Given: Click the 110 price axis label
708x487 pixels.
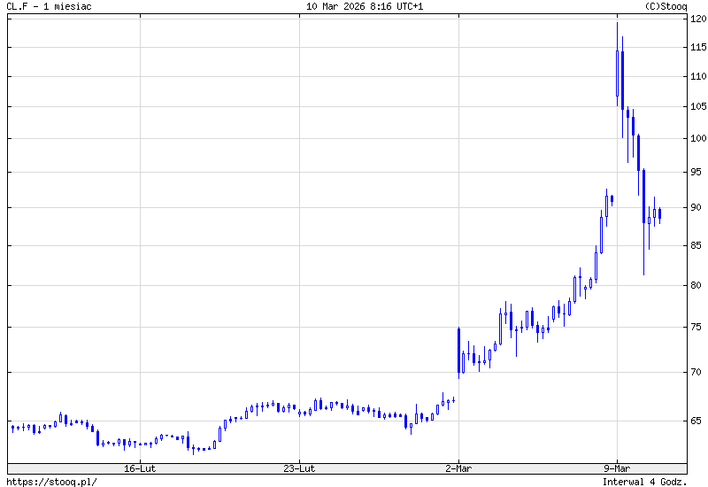Looking at the screenshot, I should (698, 76).
